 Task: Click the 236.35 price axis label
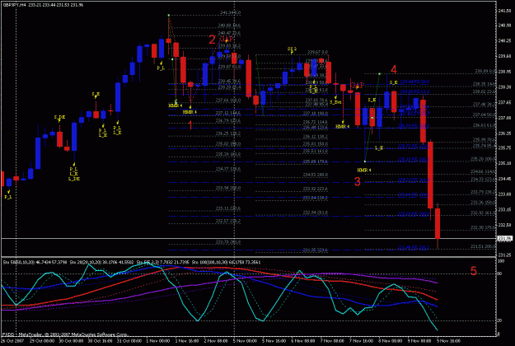(504, 133)
